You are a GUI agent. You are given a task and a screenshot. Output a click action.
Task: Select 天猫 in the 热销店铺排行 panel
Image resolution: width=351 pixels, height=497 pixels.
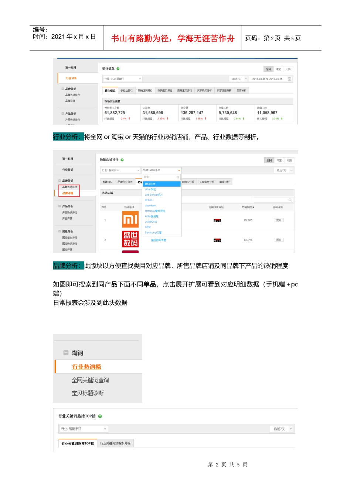click(289, 160)
